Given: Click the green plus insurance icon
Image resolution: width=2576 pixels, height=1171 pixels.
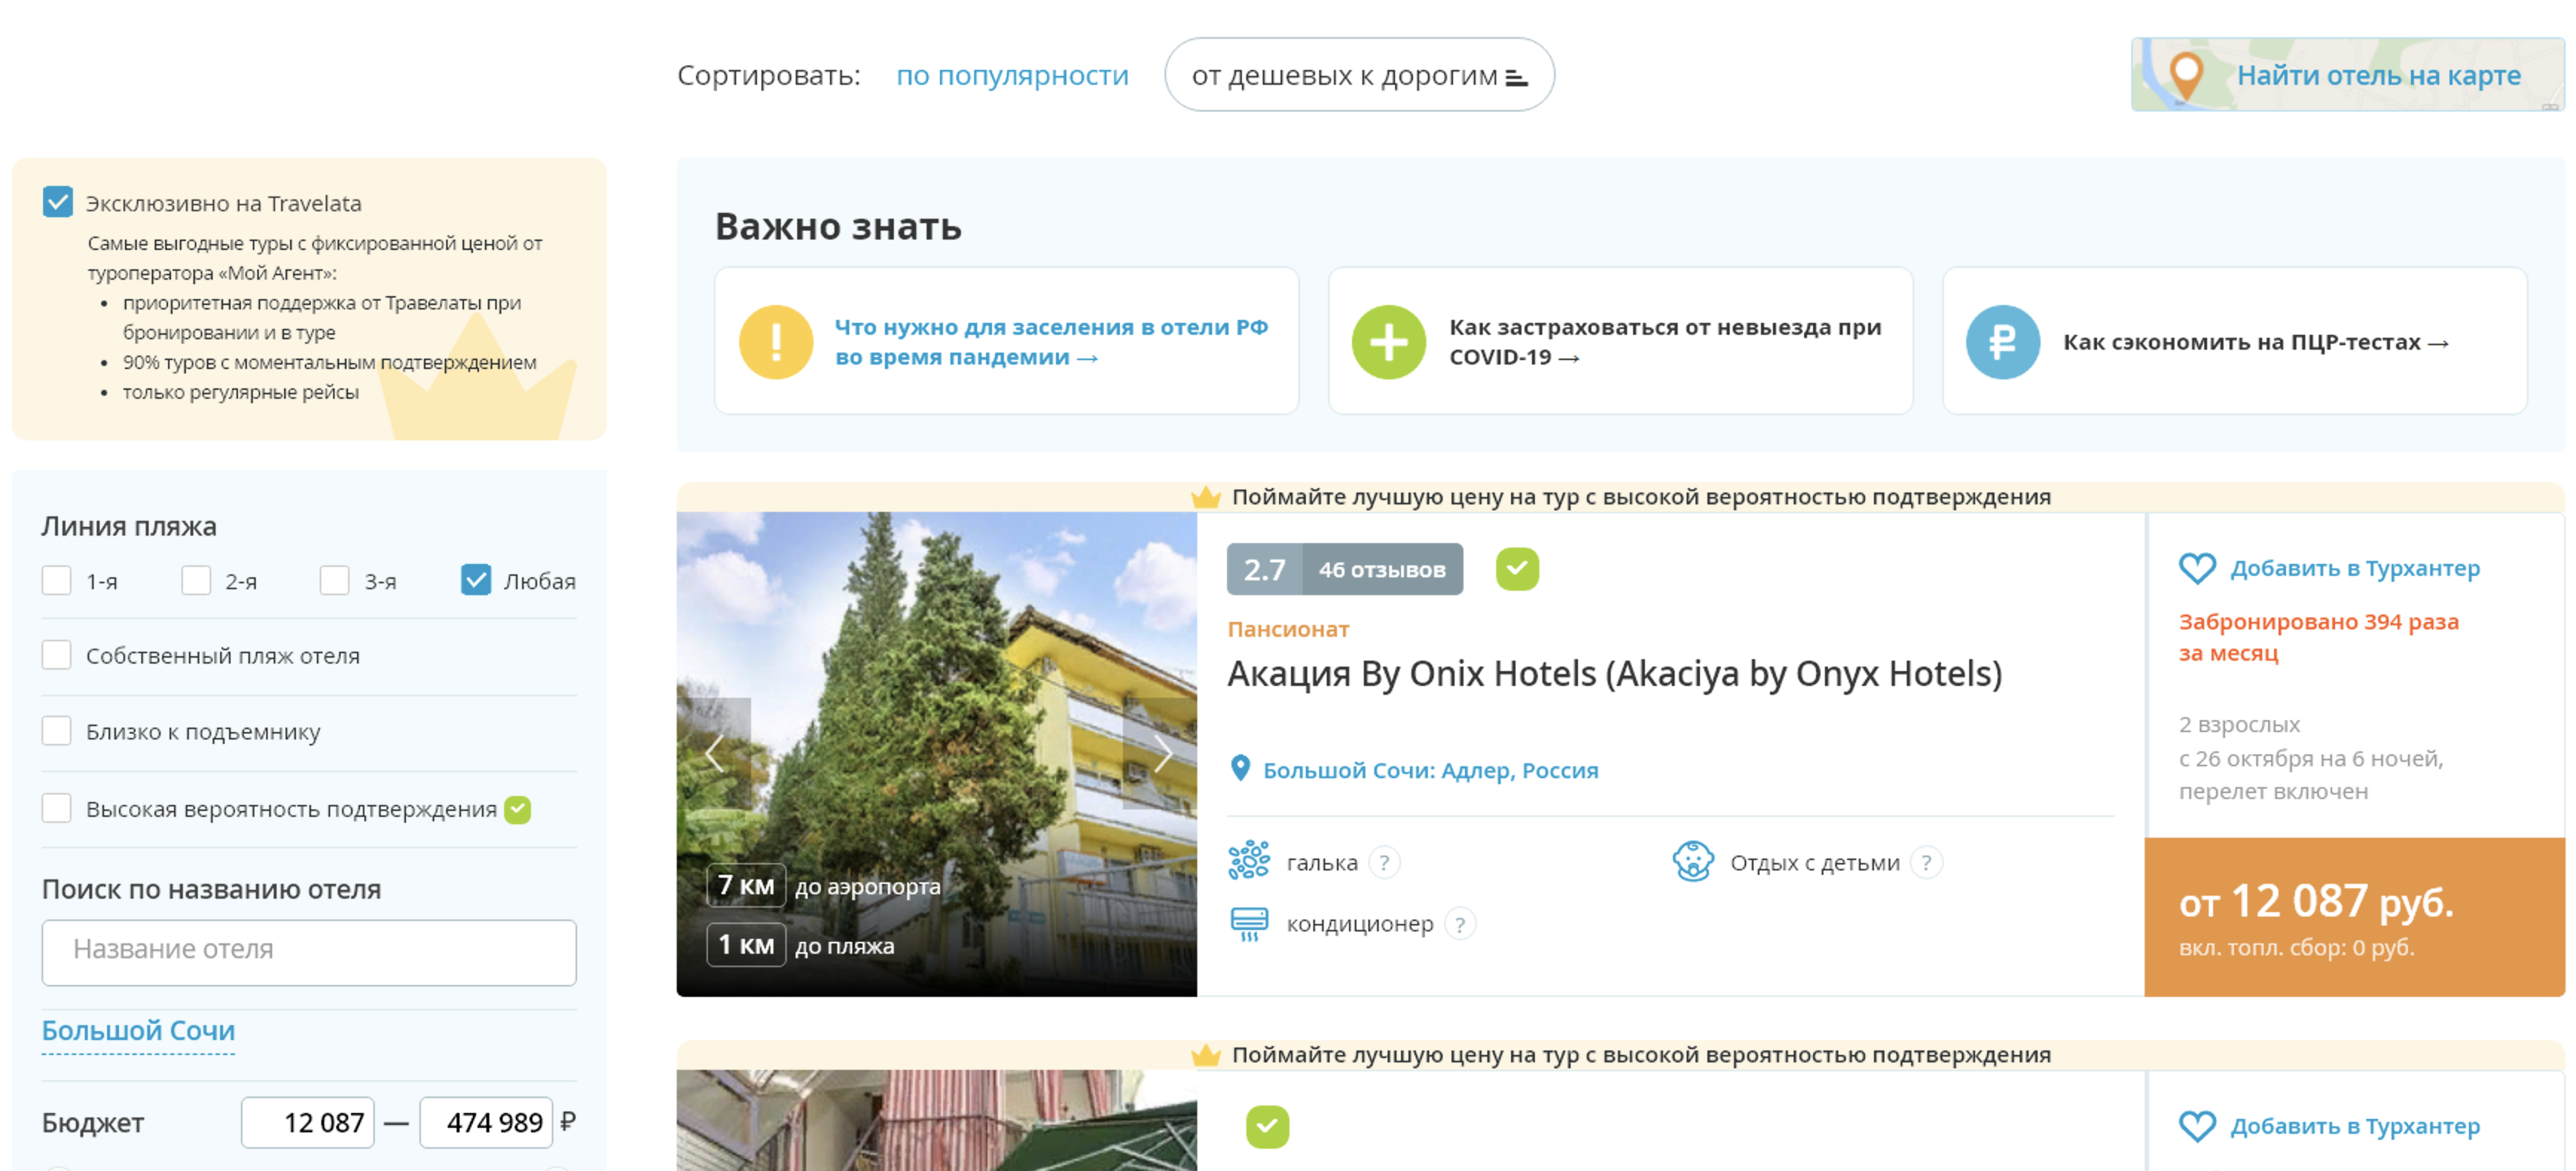Looking at the screenshot, I should pyautogui.click(x=1388, y=342).
